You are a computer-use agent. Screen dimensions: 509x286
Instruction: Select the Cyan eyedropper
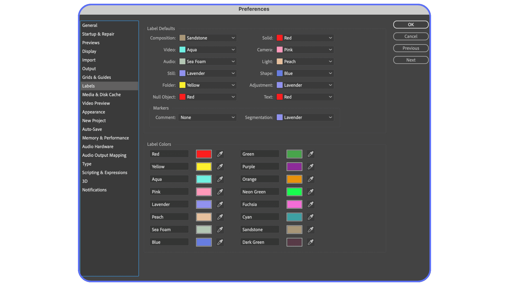click(x=310, y=217)
